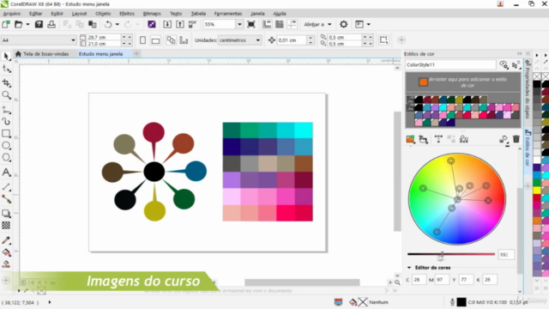Screen dimensions: 549x309
Task: Click the yellow swatch in color palette
Action: coord(537,191)
